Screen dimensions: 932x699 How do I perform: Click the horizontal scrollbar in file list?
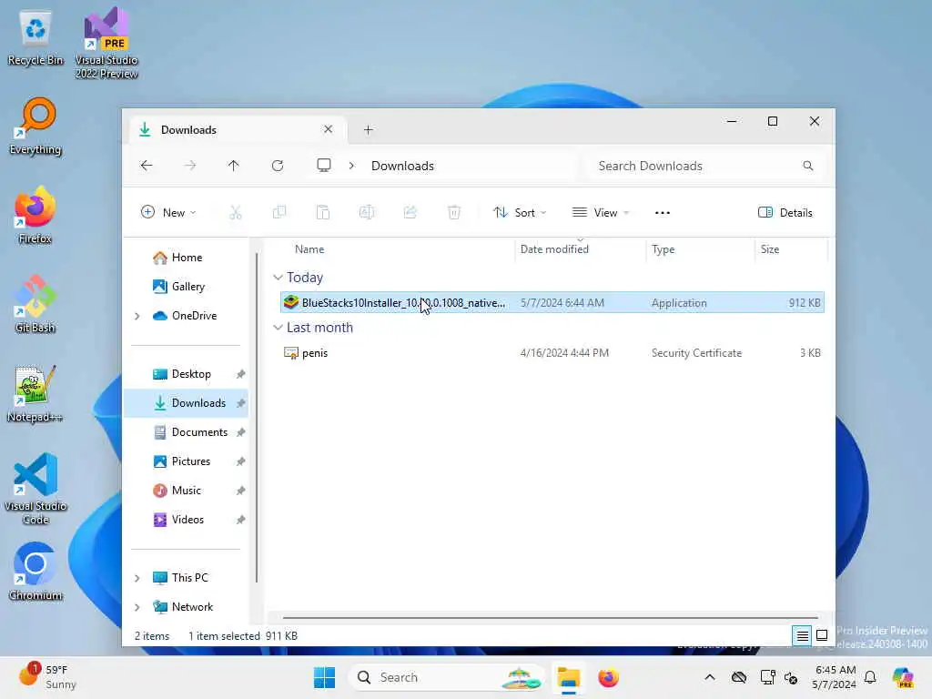550,617
